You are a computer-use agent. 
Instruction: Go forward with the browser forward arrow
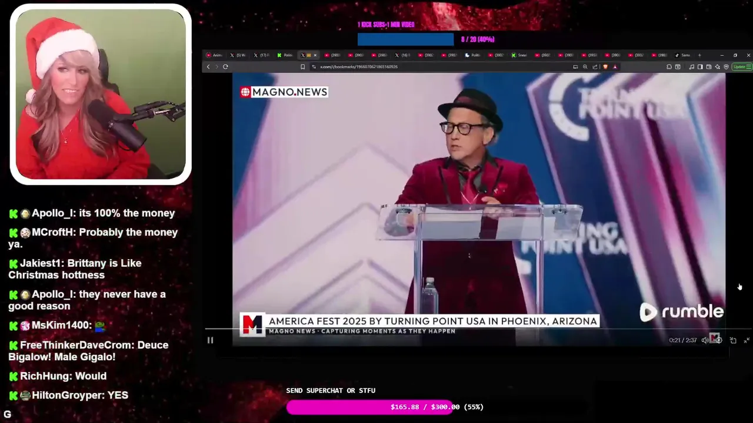click(x=216, y=67)
